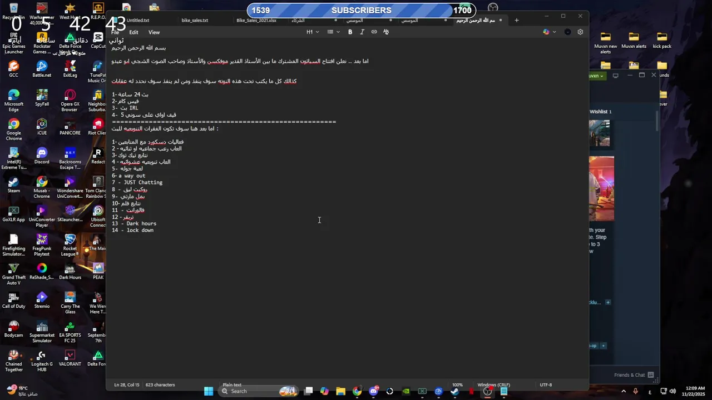Click the line and column indicator
The image size is (712, 400).
click(x=127, y=384)
